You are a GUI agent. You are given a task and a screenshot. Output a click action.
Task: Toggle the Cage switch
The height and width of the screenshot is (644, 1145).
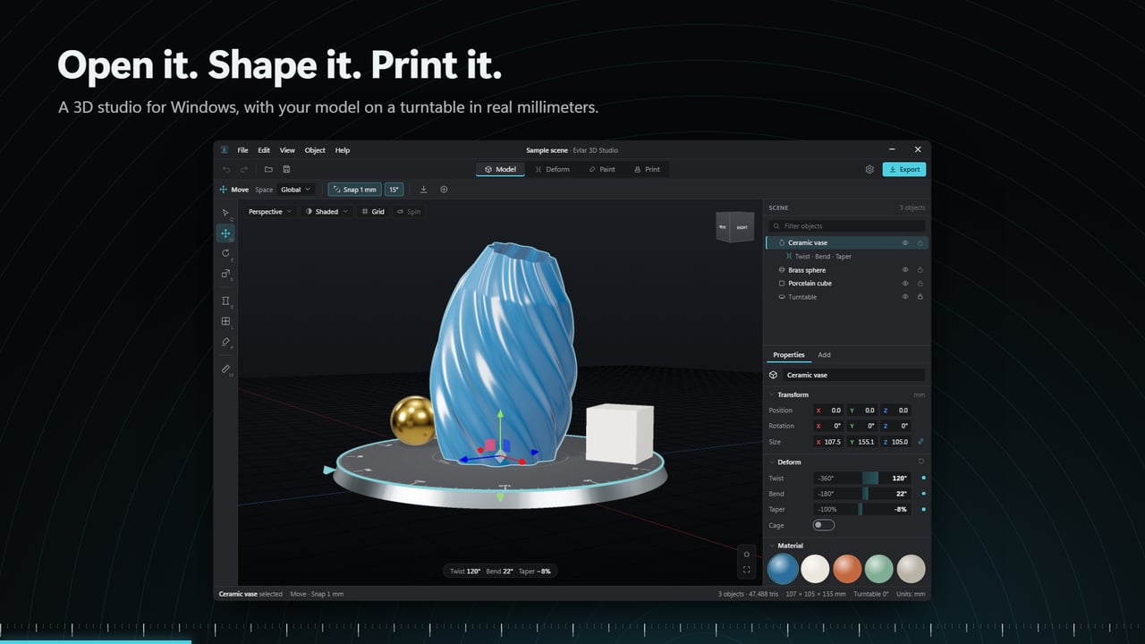tap(824, 525)
